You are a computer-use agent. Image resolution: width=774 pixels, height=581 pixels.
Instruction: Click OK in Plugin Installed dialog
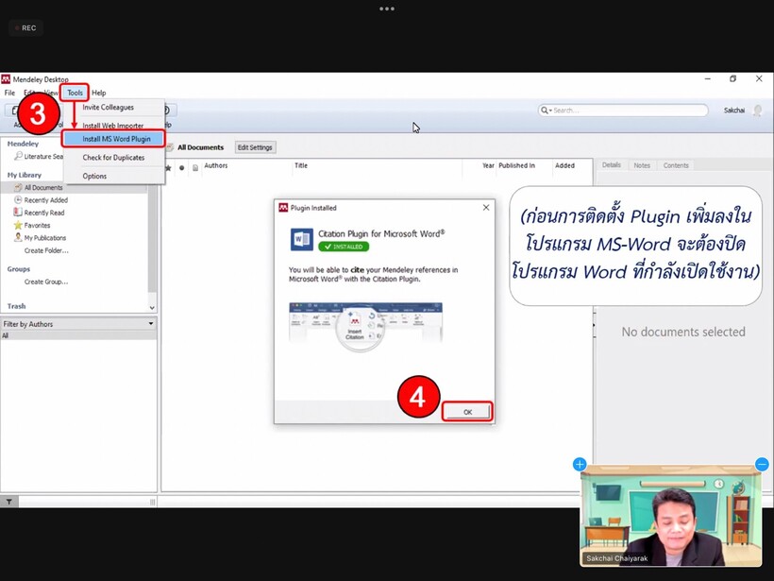coord(467,412)
